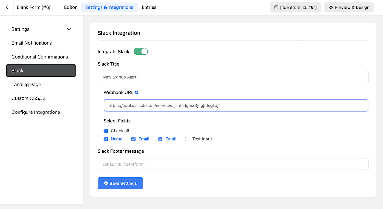The image size is (383, 209).
Task: Select the Slack sidebar item
Action: point(41,71)
